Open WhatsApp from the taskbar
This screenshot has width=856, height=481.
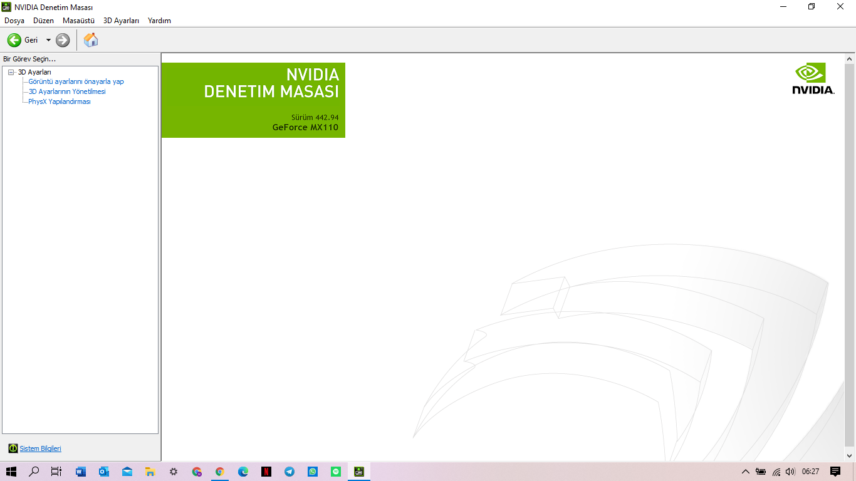tap(313, 472)
